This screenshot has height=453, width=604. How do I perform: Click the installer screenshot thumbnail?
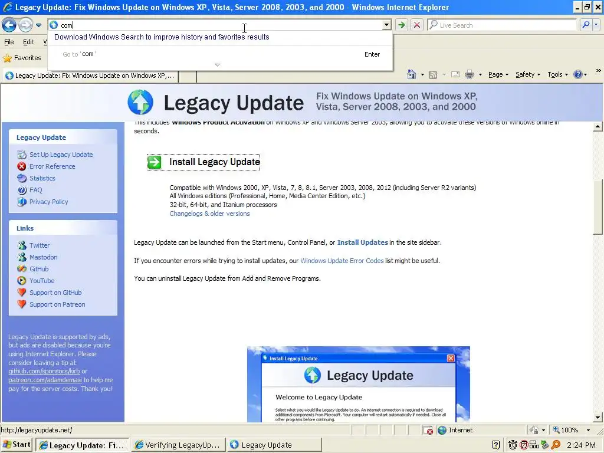tap(358, 384)
